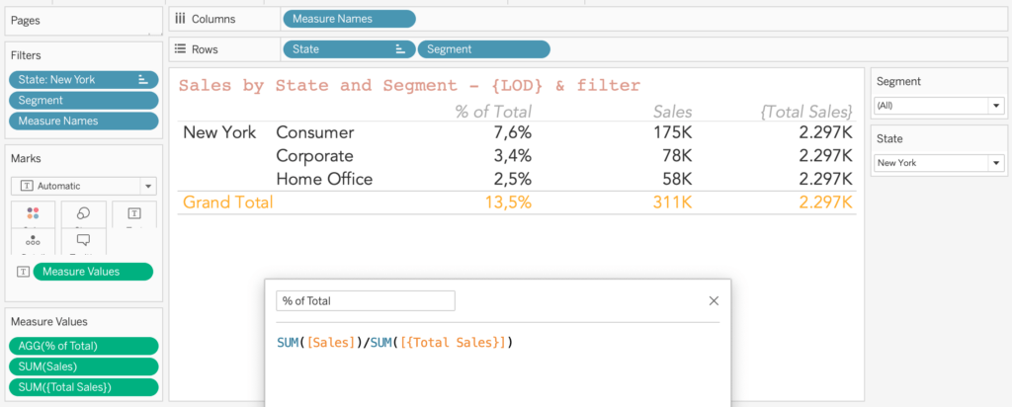Screen dimensions: 1012x407
Task: Select Measure Names pill on Columns shelf
Action: coord(348,18)
